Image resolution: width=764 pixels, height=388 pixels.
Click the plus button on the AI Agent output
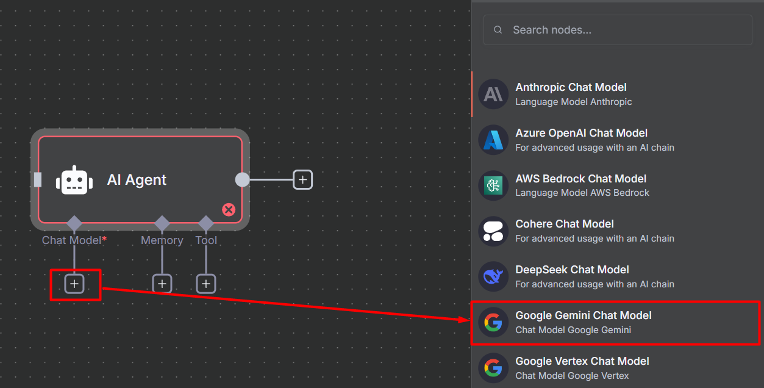pos(303,179)
